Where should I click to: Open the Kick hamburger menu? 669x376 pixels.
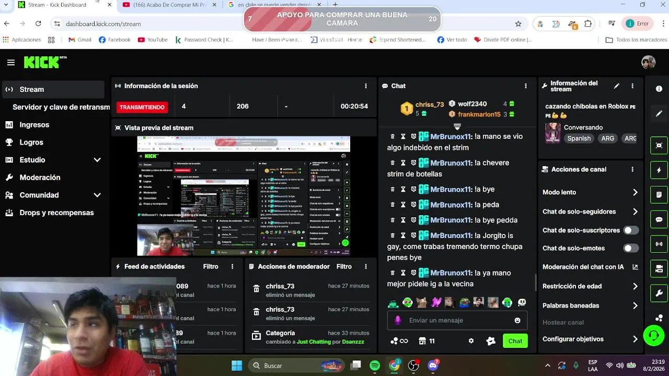11,63
